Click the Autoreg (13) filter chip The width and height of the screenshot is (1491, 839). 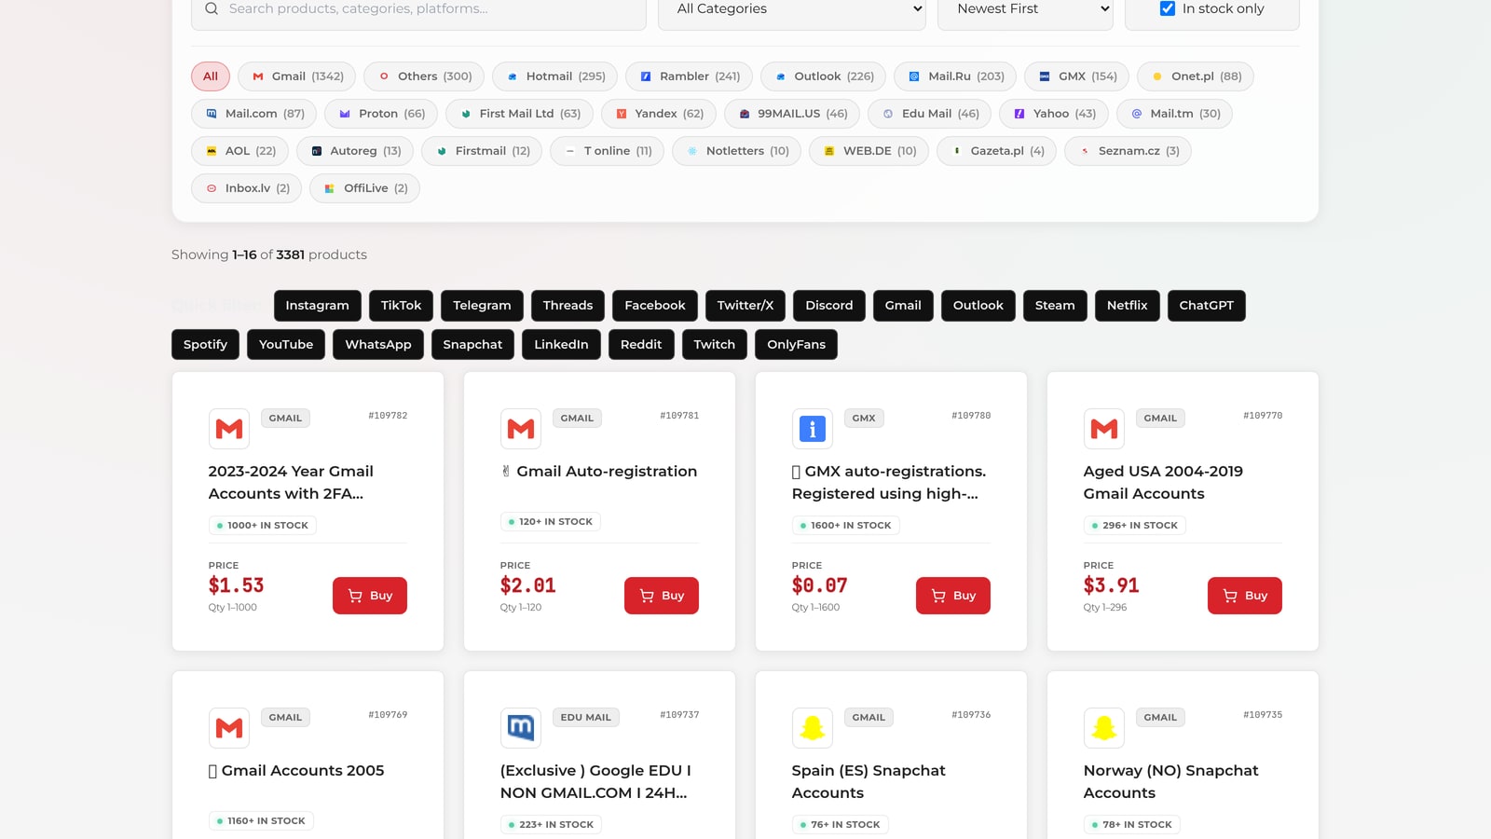coord(355,151)
